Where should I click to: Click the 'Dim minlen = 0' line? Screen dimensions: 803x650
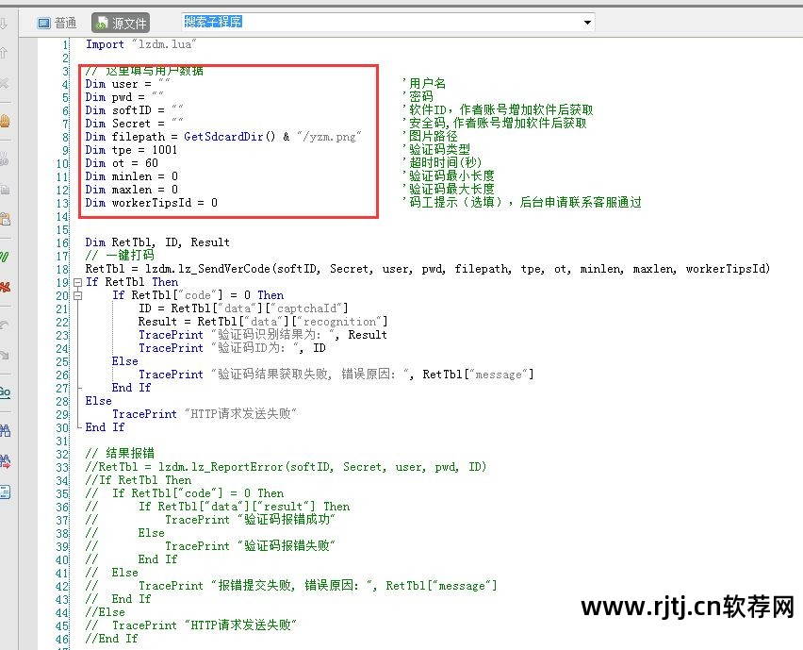(x=131, y=176)
